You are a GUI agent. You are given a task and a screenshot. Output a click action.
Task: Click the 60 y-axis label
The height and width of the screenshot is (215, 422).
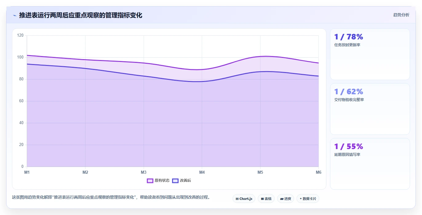[x=21, y=101]
